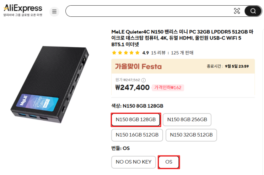Type in the search input field

[x=149, y=11]
